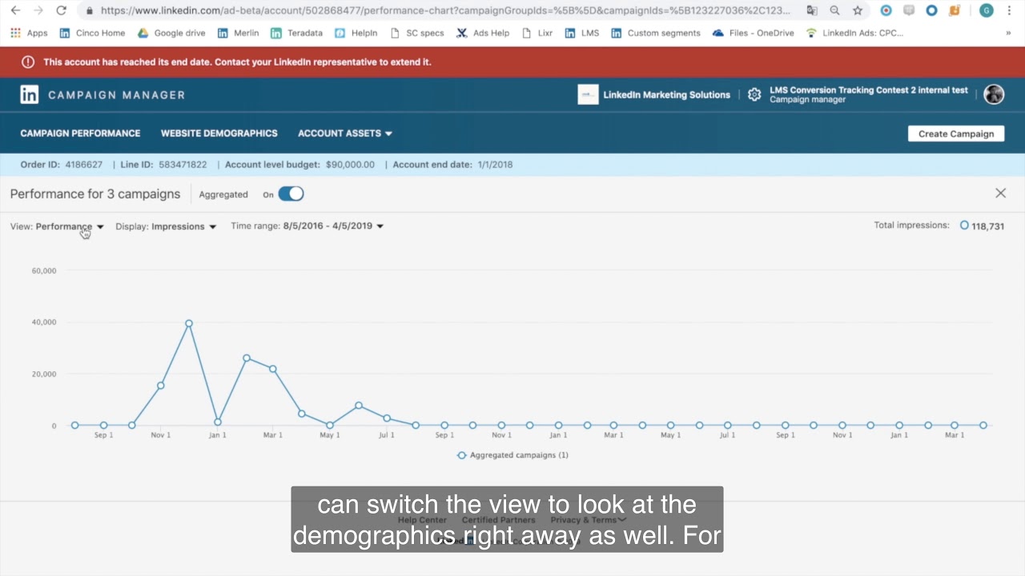Viewport: 1025px width, 576px height.
Task: Click the browser back arrow
Action: point(15,10)
